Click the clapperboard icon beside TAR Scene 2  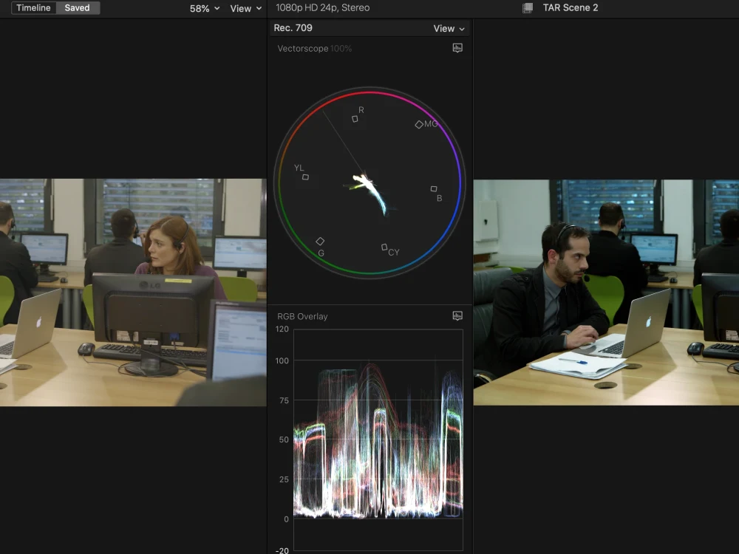coord(527,7)
